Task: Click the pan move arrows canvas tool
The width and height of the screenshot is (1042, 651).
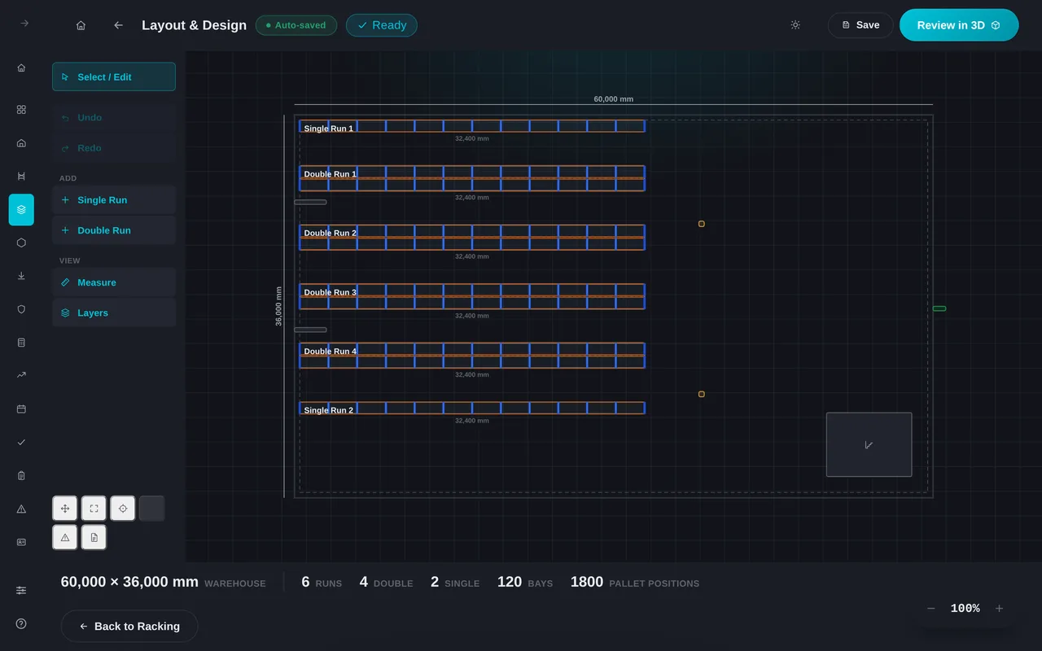Action: point(65,509)
